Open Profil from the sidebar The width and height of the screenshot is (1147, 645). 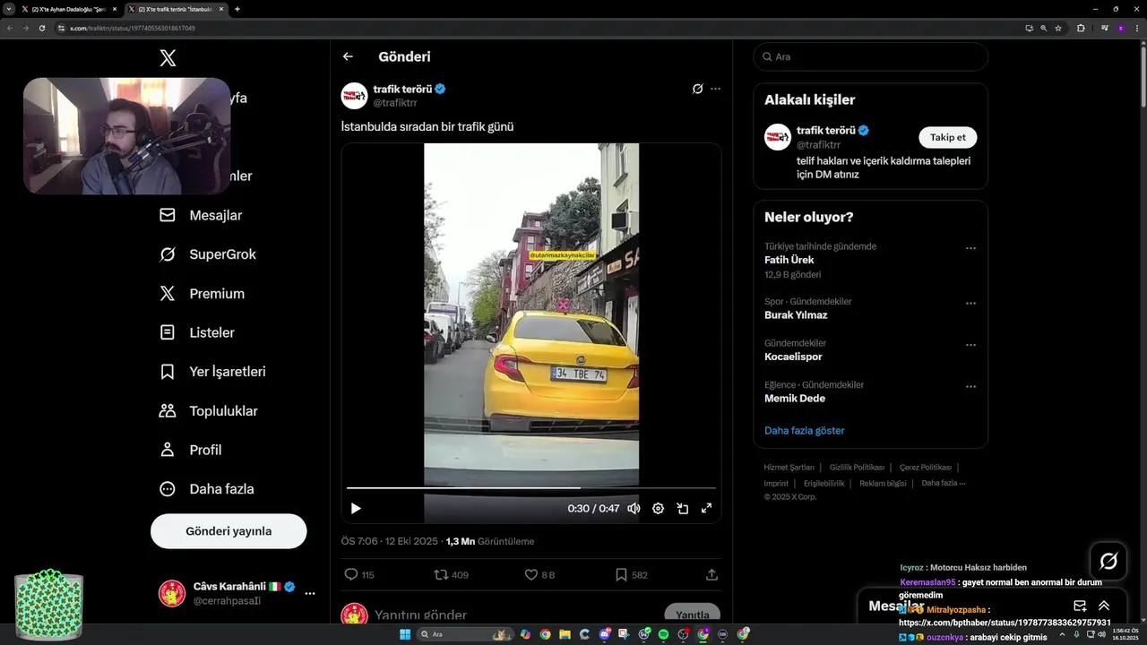coord(190,450)
